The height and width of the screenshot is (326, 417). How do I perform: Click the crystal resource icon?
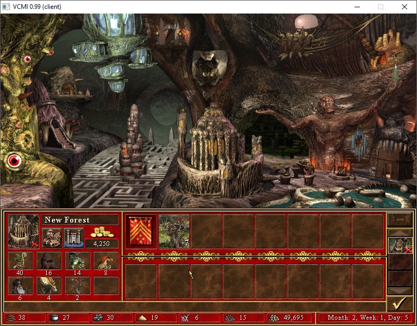tap(185, 318)
